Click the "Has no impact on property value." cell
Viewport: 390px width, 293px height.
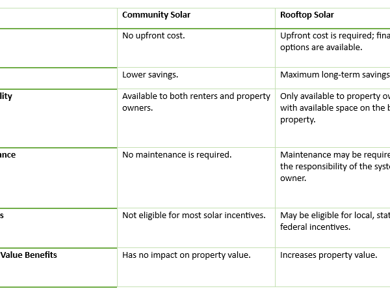(x=187, y=255)
